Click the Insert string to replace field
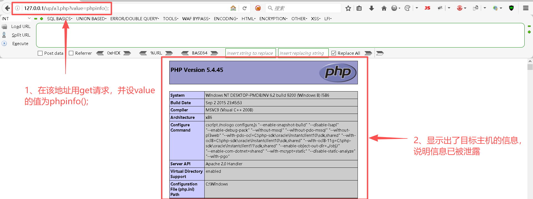 tap(251, 53)
